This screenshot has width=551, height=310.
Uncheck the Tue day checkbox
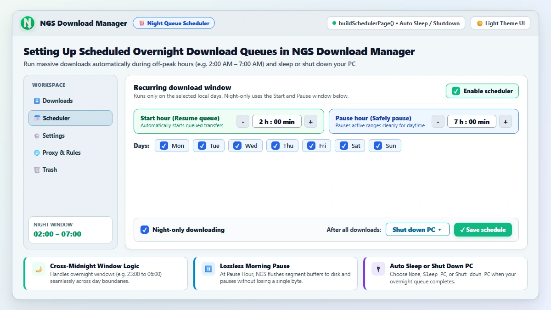[x=202, y=146]
